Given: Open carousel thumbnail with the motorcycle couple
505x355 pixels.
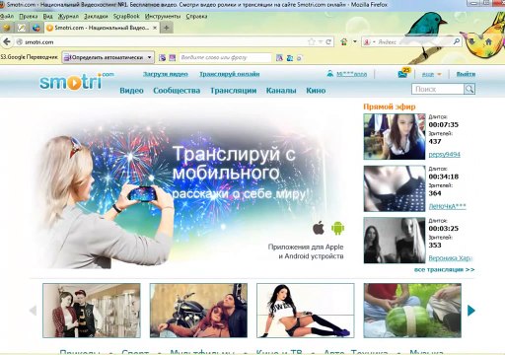Looking at the screenshot, I should pyautogui.click(x=198, y=311).
